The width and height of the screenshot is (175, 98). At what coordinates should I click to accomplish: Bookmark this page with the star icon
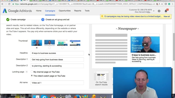click(x=162, y=4)
